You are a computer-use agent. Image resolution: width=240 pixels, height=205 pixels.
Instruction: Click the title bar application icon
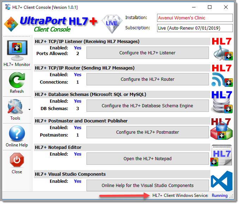coord(8,7)
